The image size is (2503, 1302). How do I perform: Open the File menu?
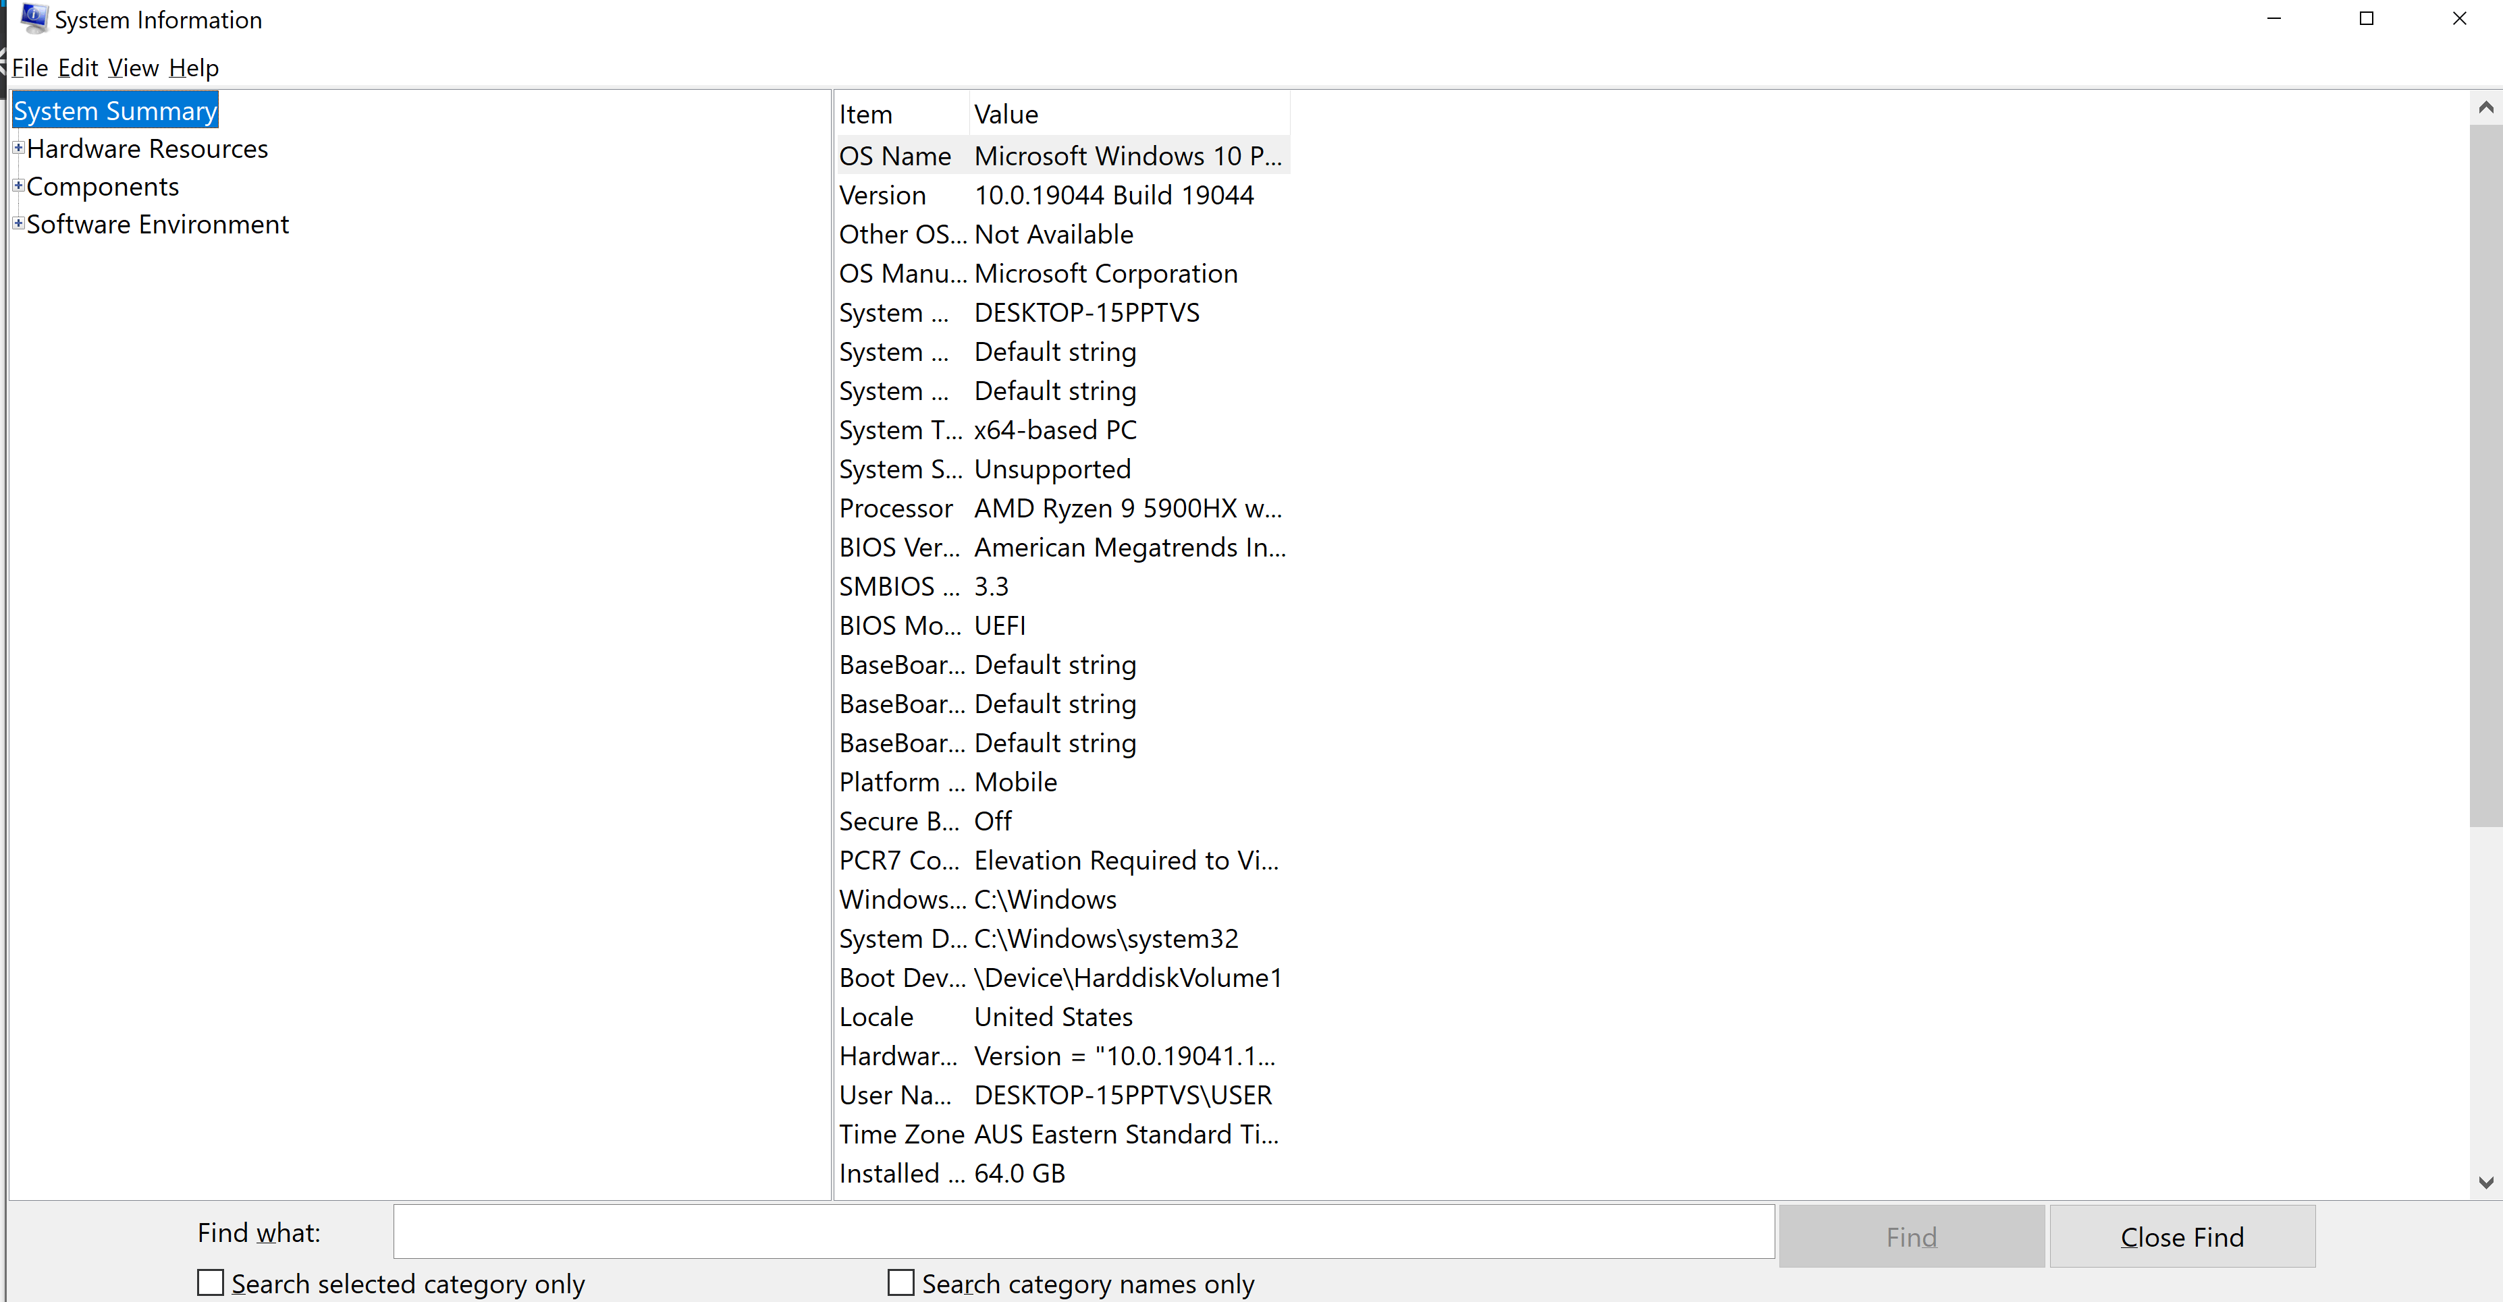pos(29,68)
